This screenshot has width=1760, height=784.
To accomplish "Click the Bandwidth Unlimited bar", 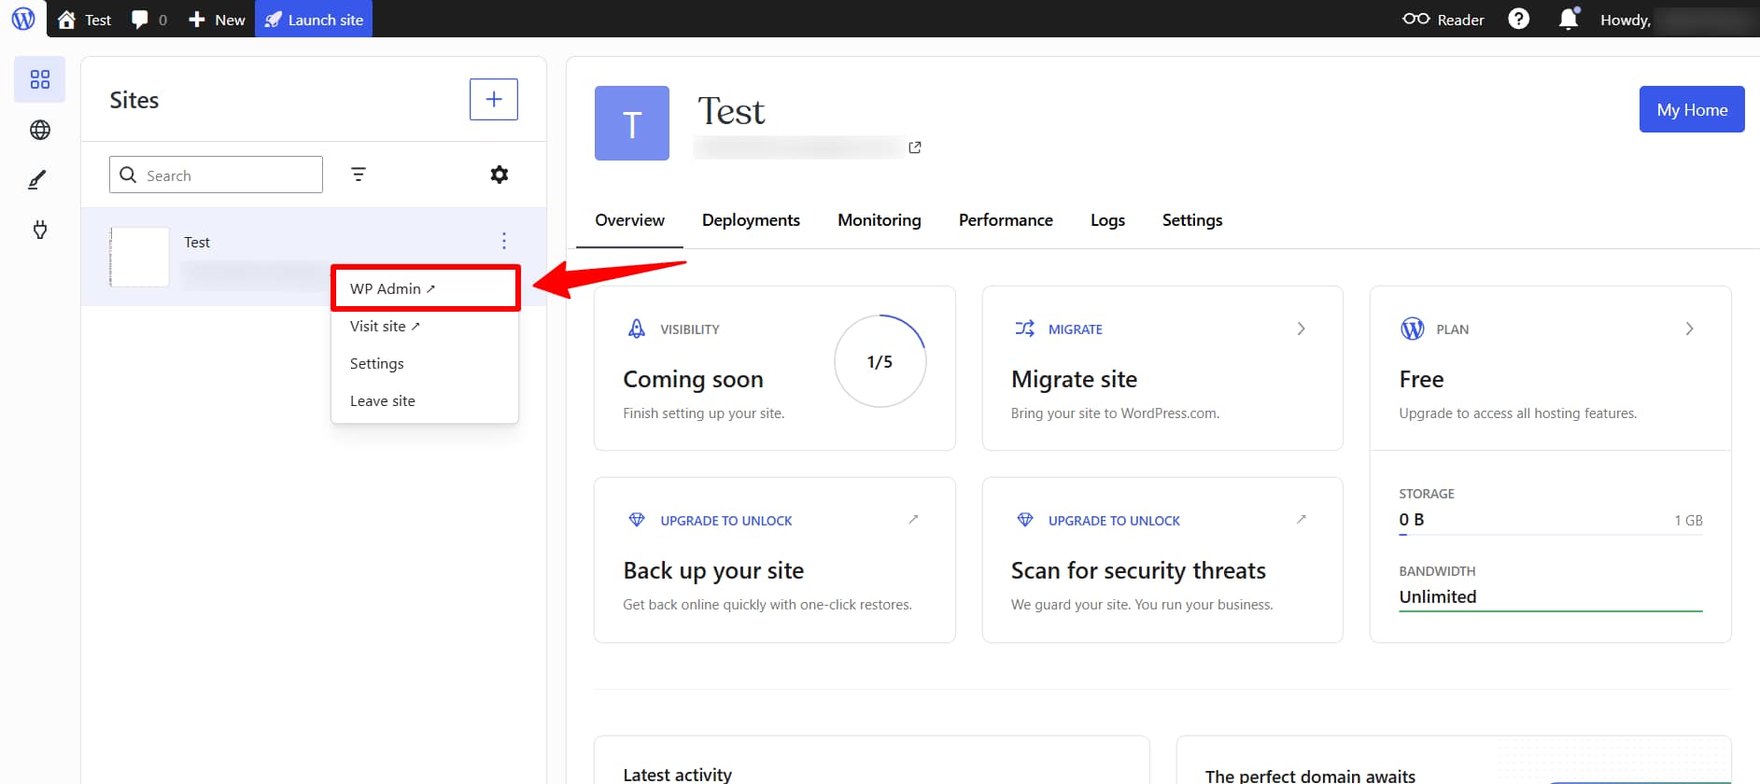I will click(1551, 611).
